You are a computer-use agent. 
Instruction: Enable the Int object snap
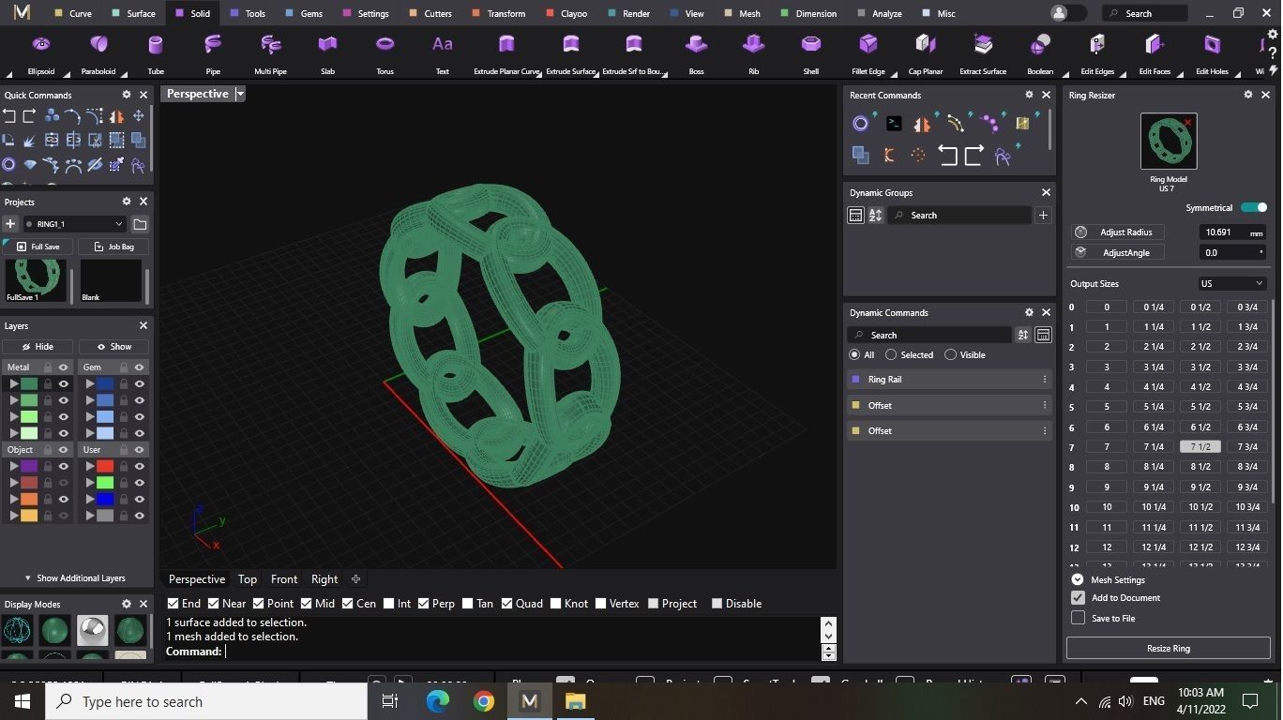click(388, 604)
